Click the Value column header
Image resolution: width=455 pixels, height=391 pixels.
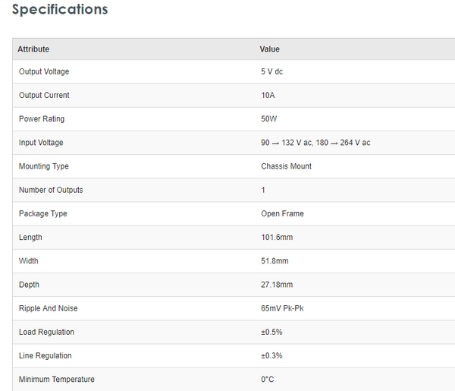point(270,49)
